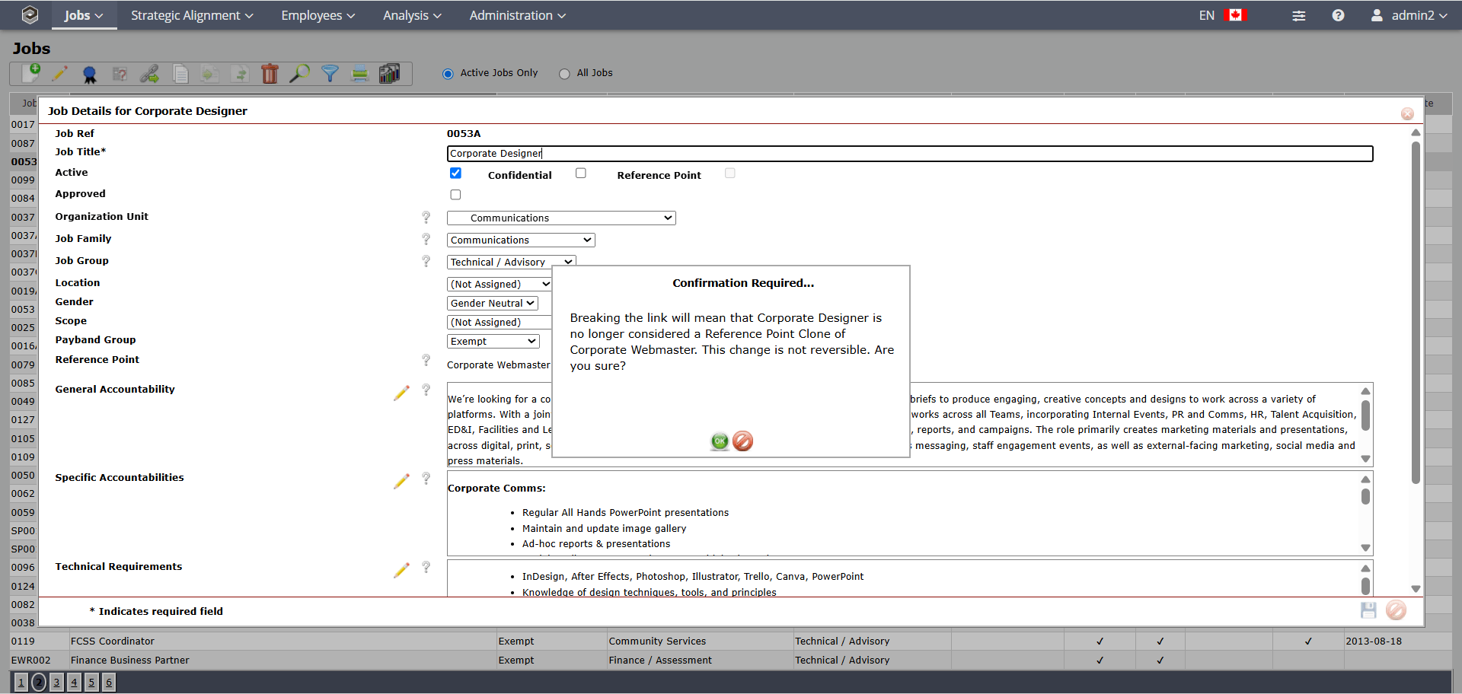Click the bar chart reports toolbar icon
1462x694 pixels.
[x=390, y=73]
